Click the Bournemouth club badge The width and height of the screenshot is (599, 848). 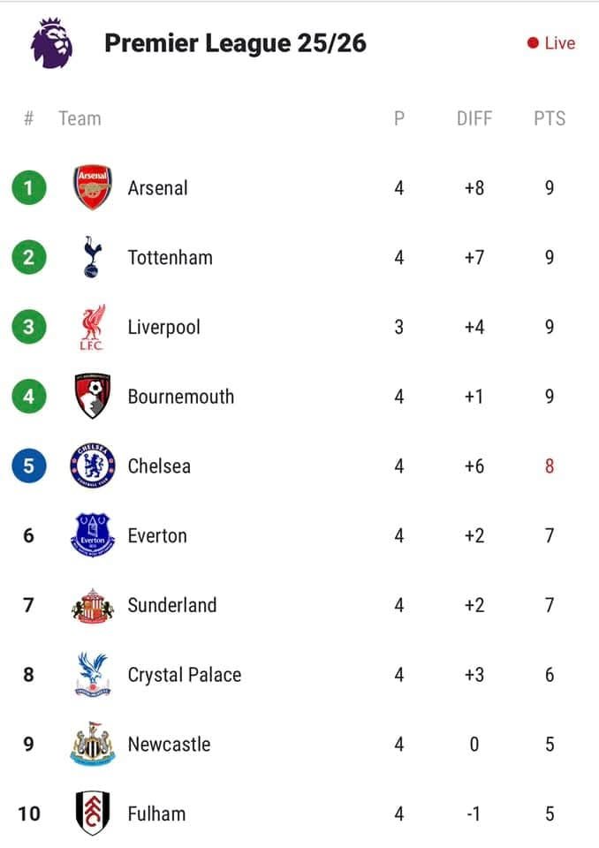tap(92, 396)
